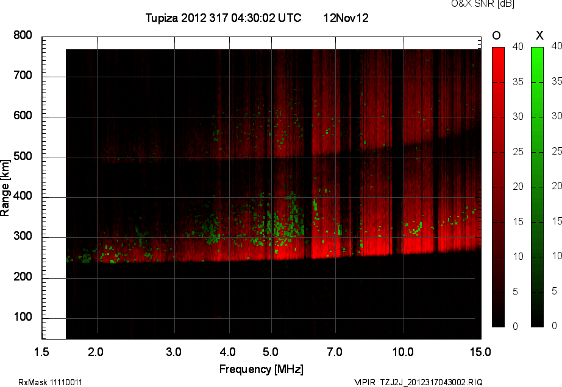
Task: Select the 100 km range tick label
Action: [x=23, y=318]
